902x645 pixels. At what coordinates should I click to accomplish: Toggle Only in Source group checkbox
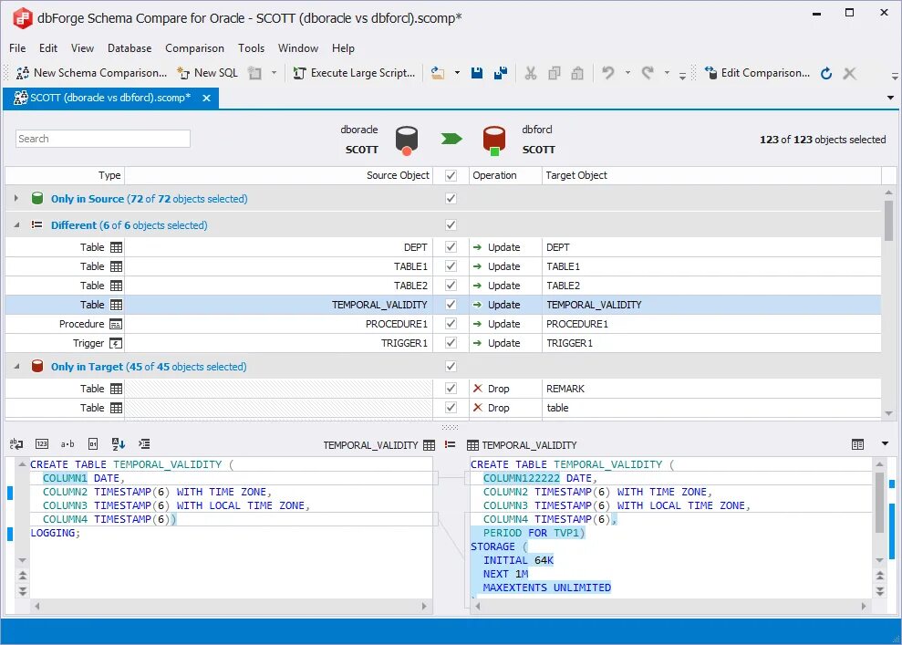451,199
